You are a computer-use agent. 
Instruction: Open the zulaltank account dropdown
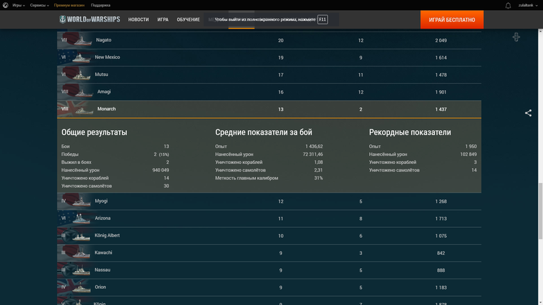click(x=528, y=5)
